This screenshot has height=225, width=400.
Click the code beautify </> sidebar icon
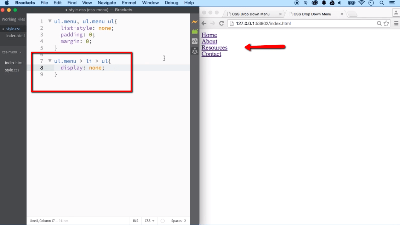tap(195, 41)
